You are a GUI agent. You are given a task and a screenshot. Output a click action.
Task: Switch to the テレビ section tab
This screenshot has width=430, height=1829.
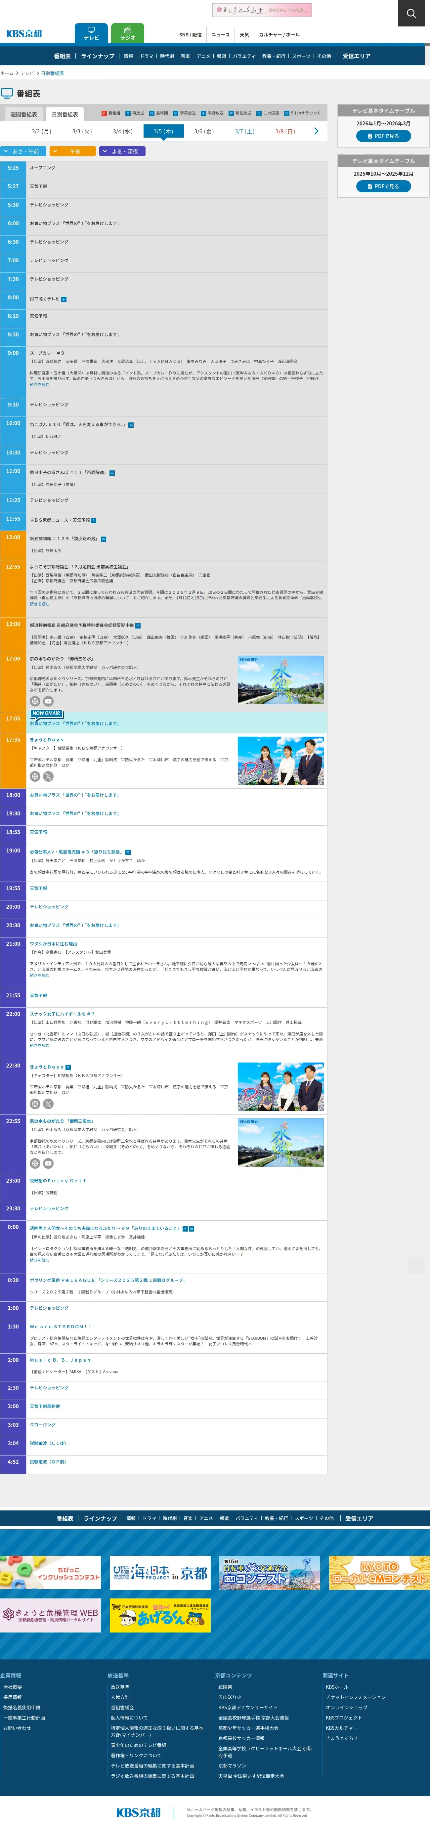(x=91, y=33)
